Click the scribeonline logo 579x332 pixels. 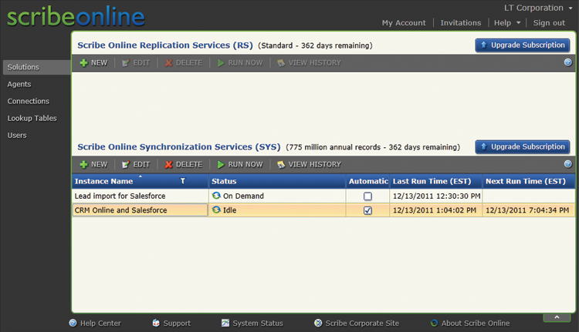coord(76,17)
